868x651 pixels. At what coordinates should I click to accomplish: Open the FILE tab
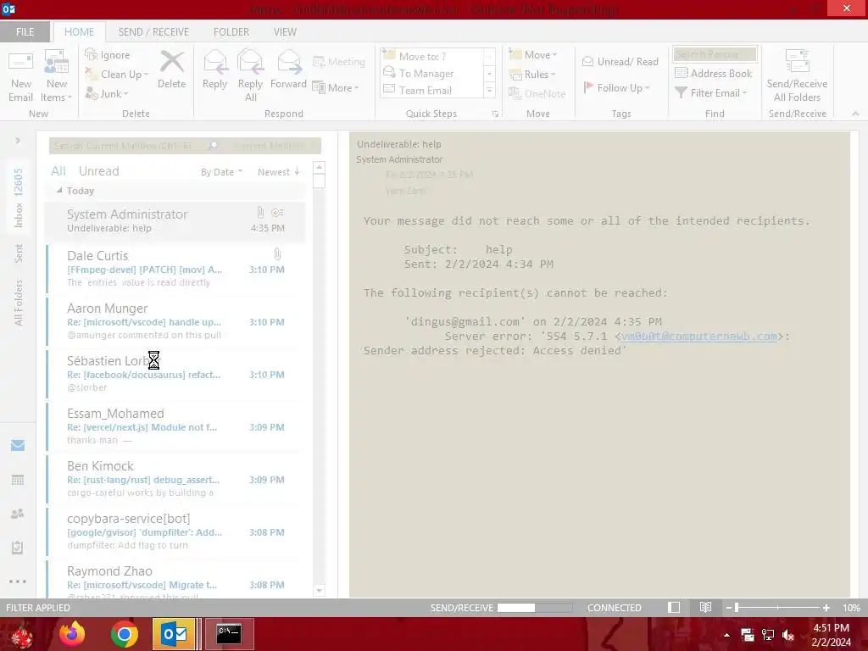click(x=25, y=32)
